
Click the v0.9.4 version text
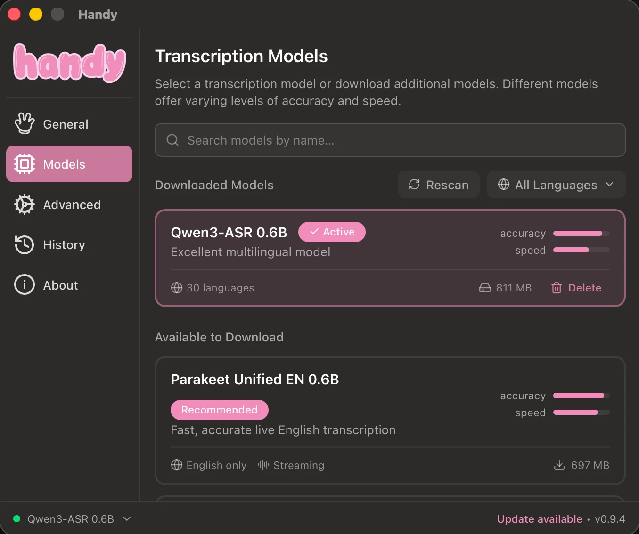click(610, 519)
